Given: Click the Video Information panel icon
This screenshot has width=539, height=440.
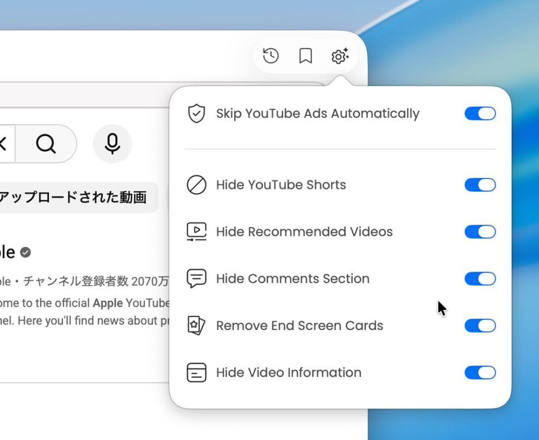Looking at the screenshot, I should pyautogui.click(x=196, y=373).
